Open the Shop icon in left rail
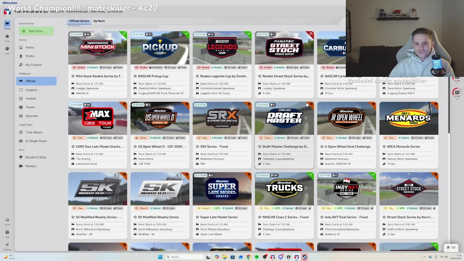The image size is (464, 261). click(x=7, y=36)
